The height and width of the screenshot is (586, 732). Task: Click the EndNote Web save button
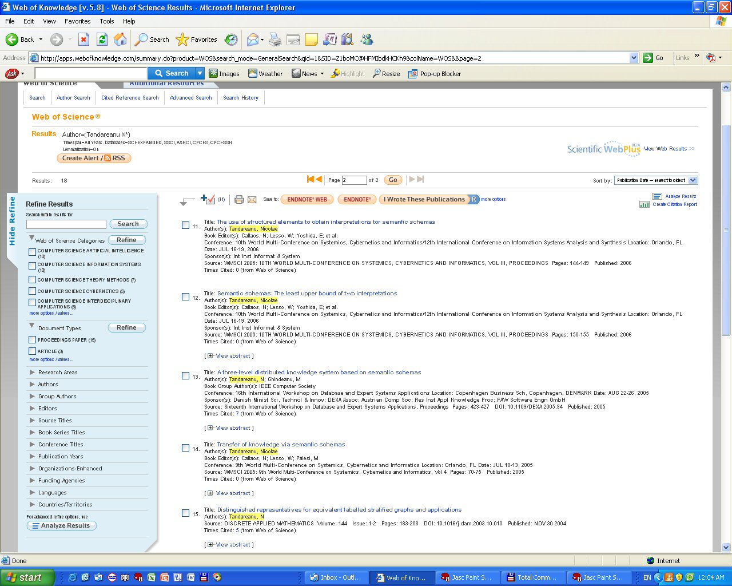coord(307,199)
